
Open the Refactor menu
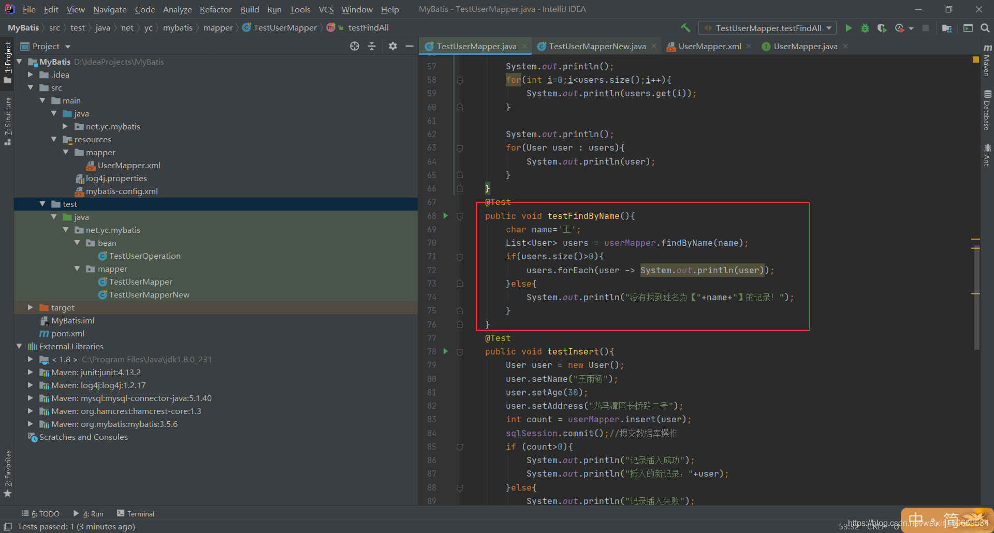215,9
